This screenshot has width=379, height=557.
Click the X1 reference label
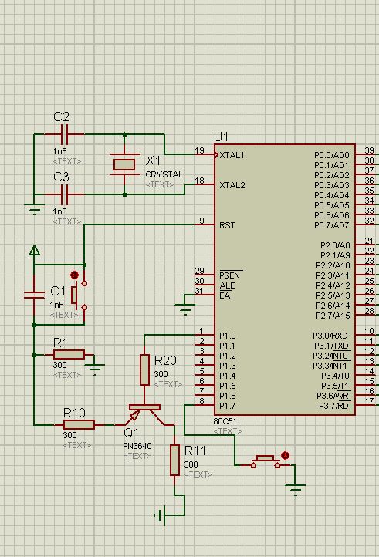click(154, 160)
